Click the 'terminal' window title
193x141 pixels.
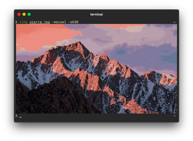coord(96,14)
